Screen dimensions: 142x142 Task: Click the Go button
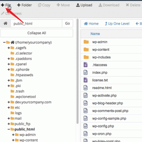pos(67,23)
